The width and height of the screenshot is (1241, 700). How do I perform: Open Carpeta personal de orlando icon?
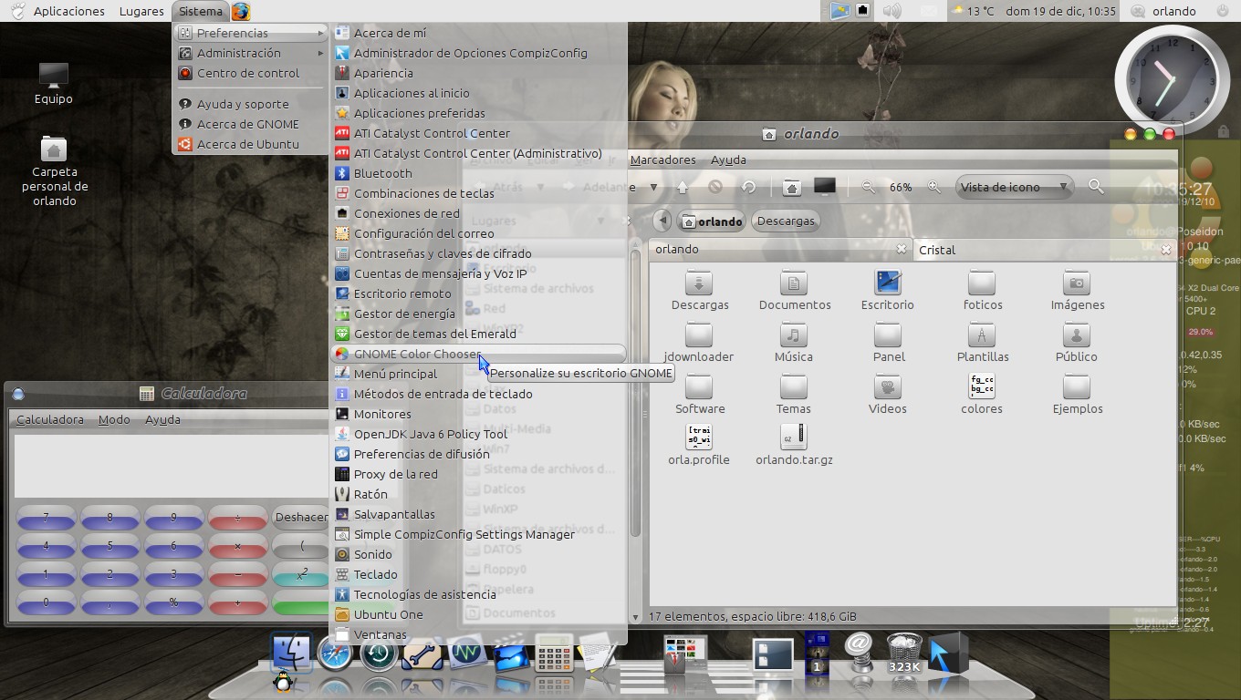55,170
